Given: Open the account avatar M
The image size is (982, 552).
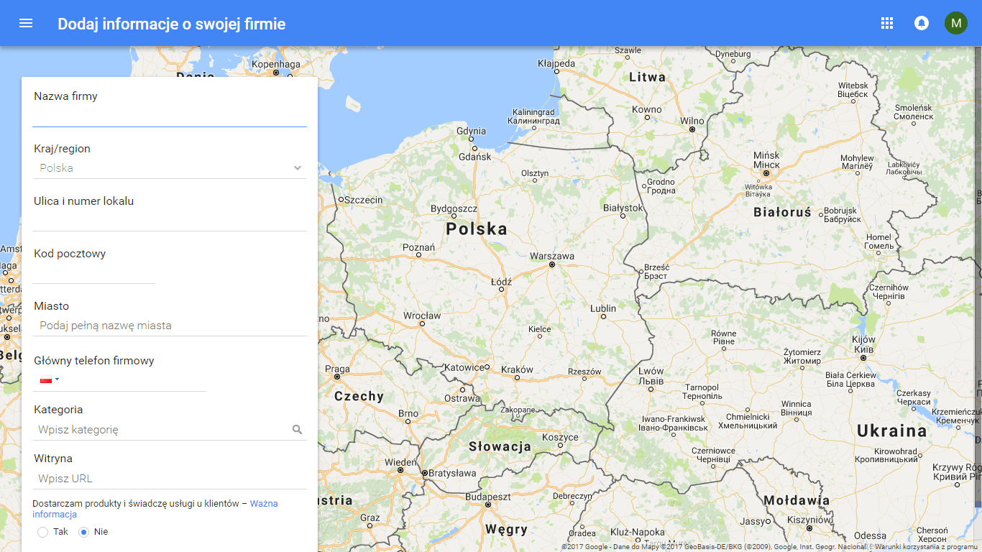Looking at the screenshot, I should point(956,23).
